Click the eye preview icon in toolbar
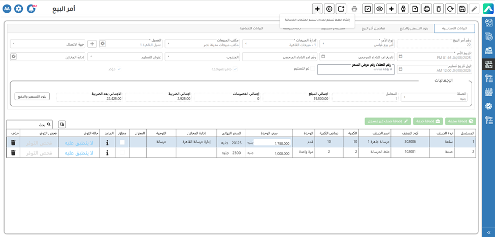 379,9
